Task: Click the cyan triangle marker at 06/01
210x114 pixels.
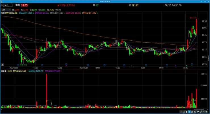Action: 186,66
